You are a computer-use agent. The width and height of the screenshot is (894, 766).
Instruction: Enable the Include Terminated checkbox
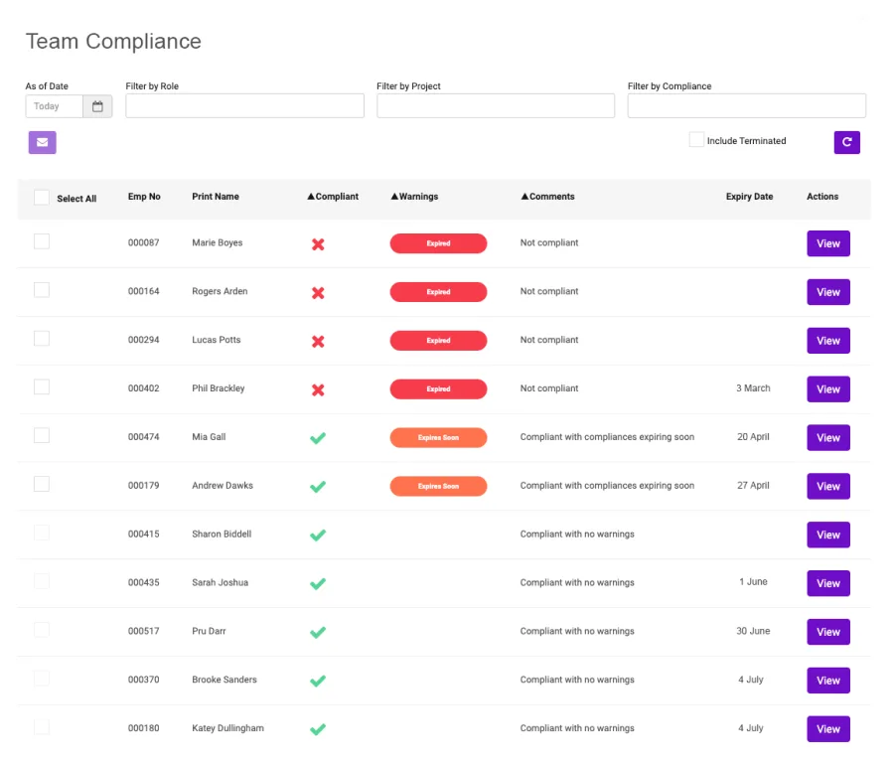[x=696, y=140]
